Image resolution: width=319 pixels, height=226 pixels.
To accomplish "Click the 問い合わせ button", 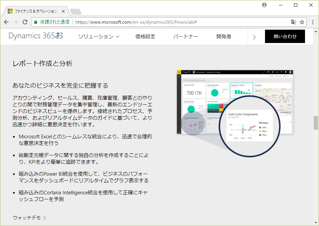I will (285, 36).
